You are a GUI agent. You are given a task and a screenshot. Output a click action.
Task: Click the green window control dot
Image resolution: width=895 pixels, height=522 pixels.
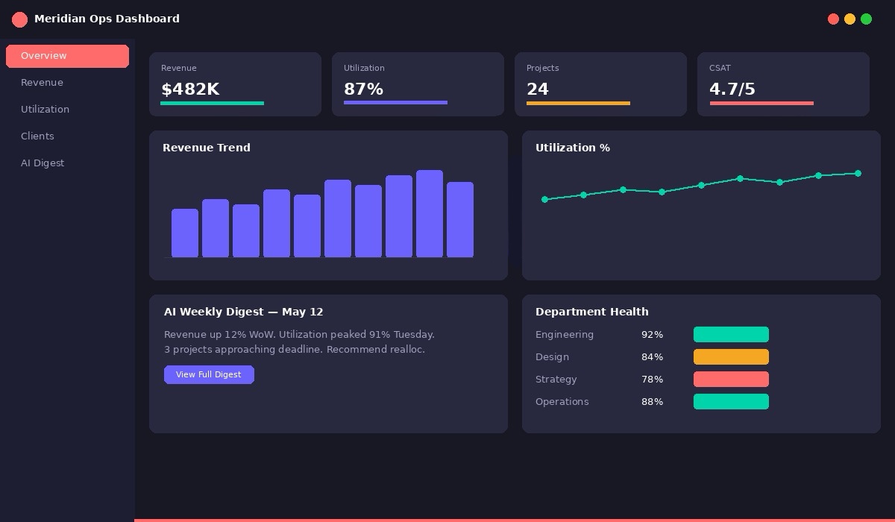click(x=866, y=19)
